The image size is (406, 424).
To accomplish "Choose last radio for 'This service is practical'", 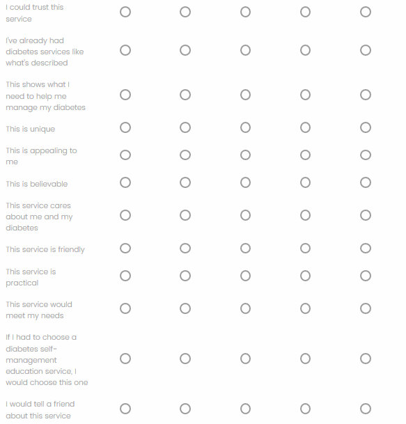I will (365, 276).
